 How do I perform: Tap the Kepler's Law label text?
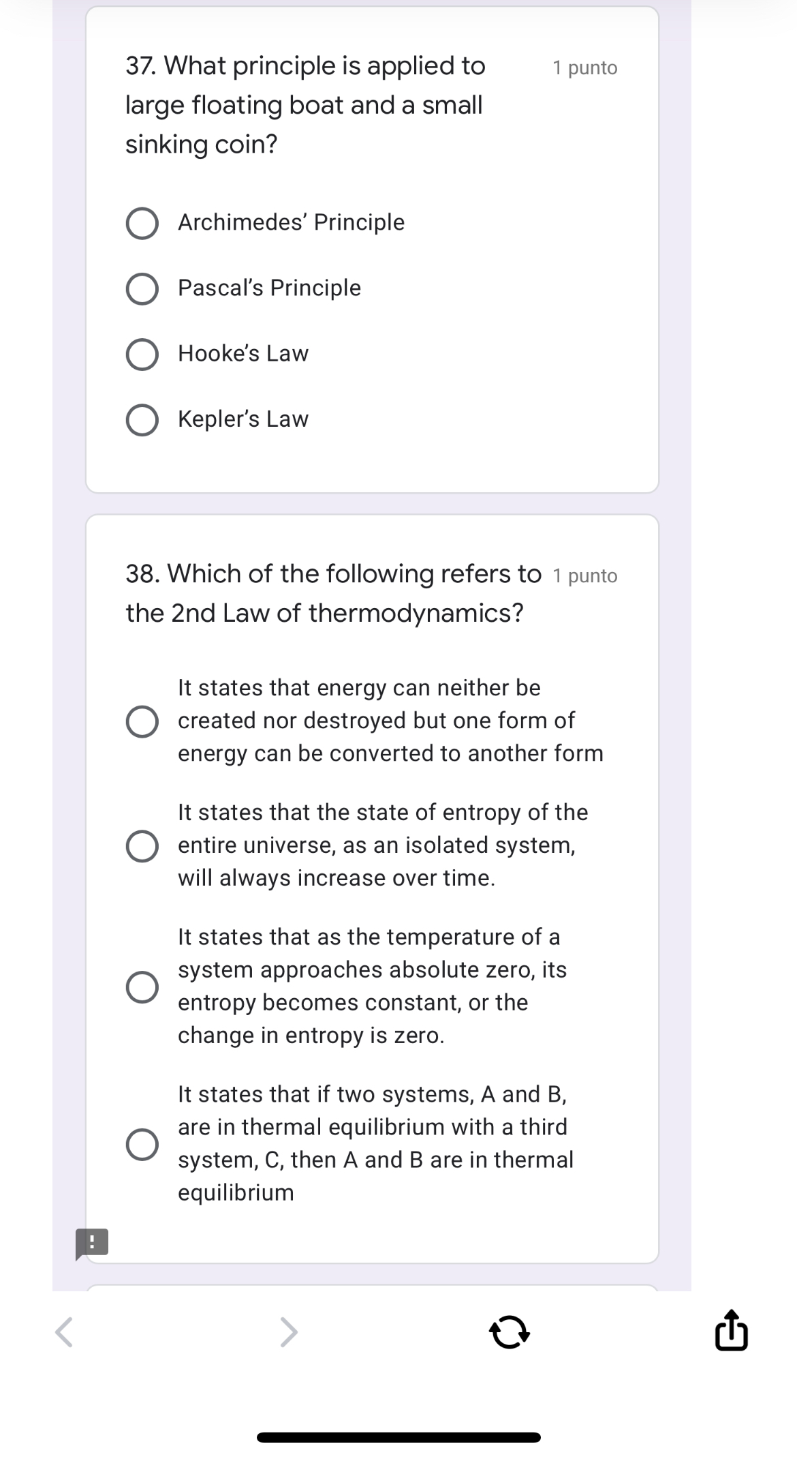click(243, 419)
